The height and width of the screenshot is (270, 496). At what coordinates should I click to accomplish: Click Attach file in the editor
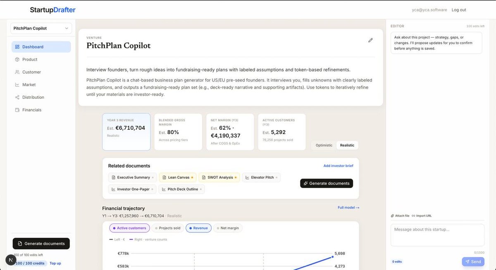(x=400, y=216)
